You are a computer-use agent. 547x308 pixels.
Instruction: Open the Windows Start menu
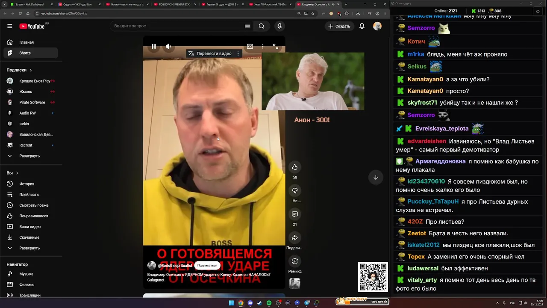click(x=231, y=303)
